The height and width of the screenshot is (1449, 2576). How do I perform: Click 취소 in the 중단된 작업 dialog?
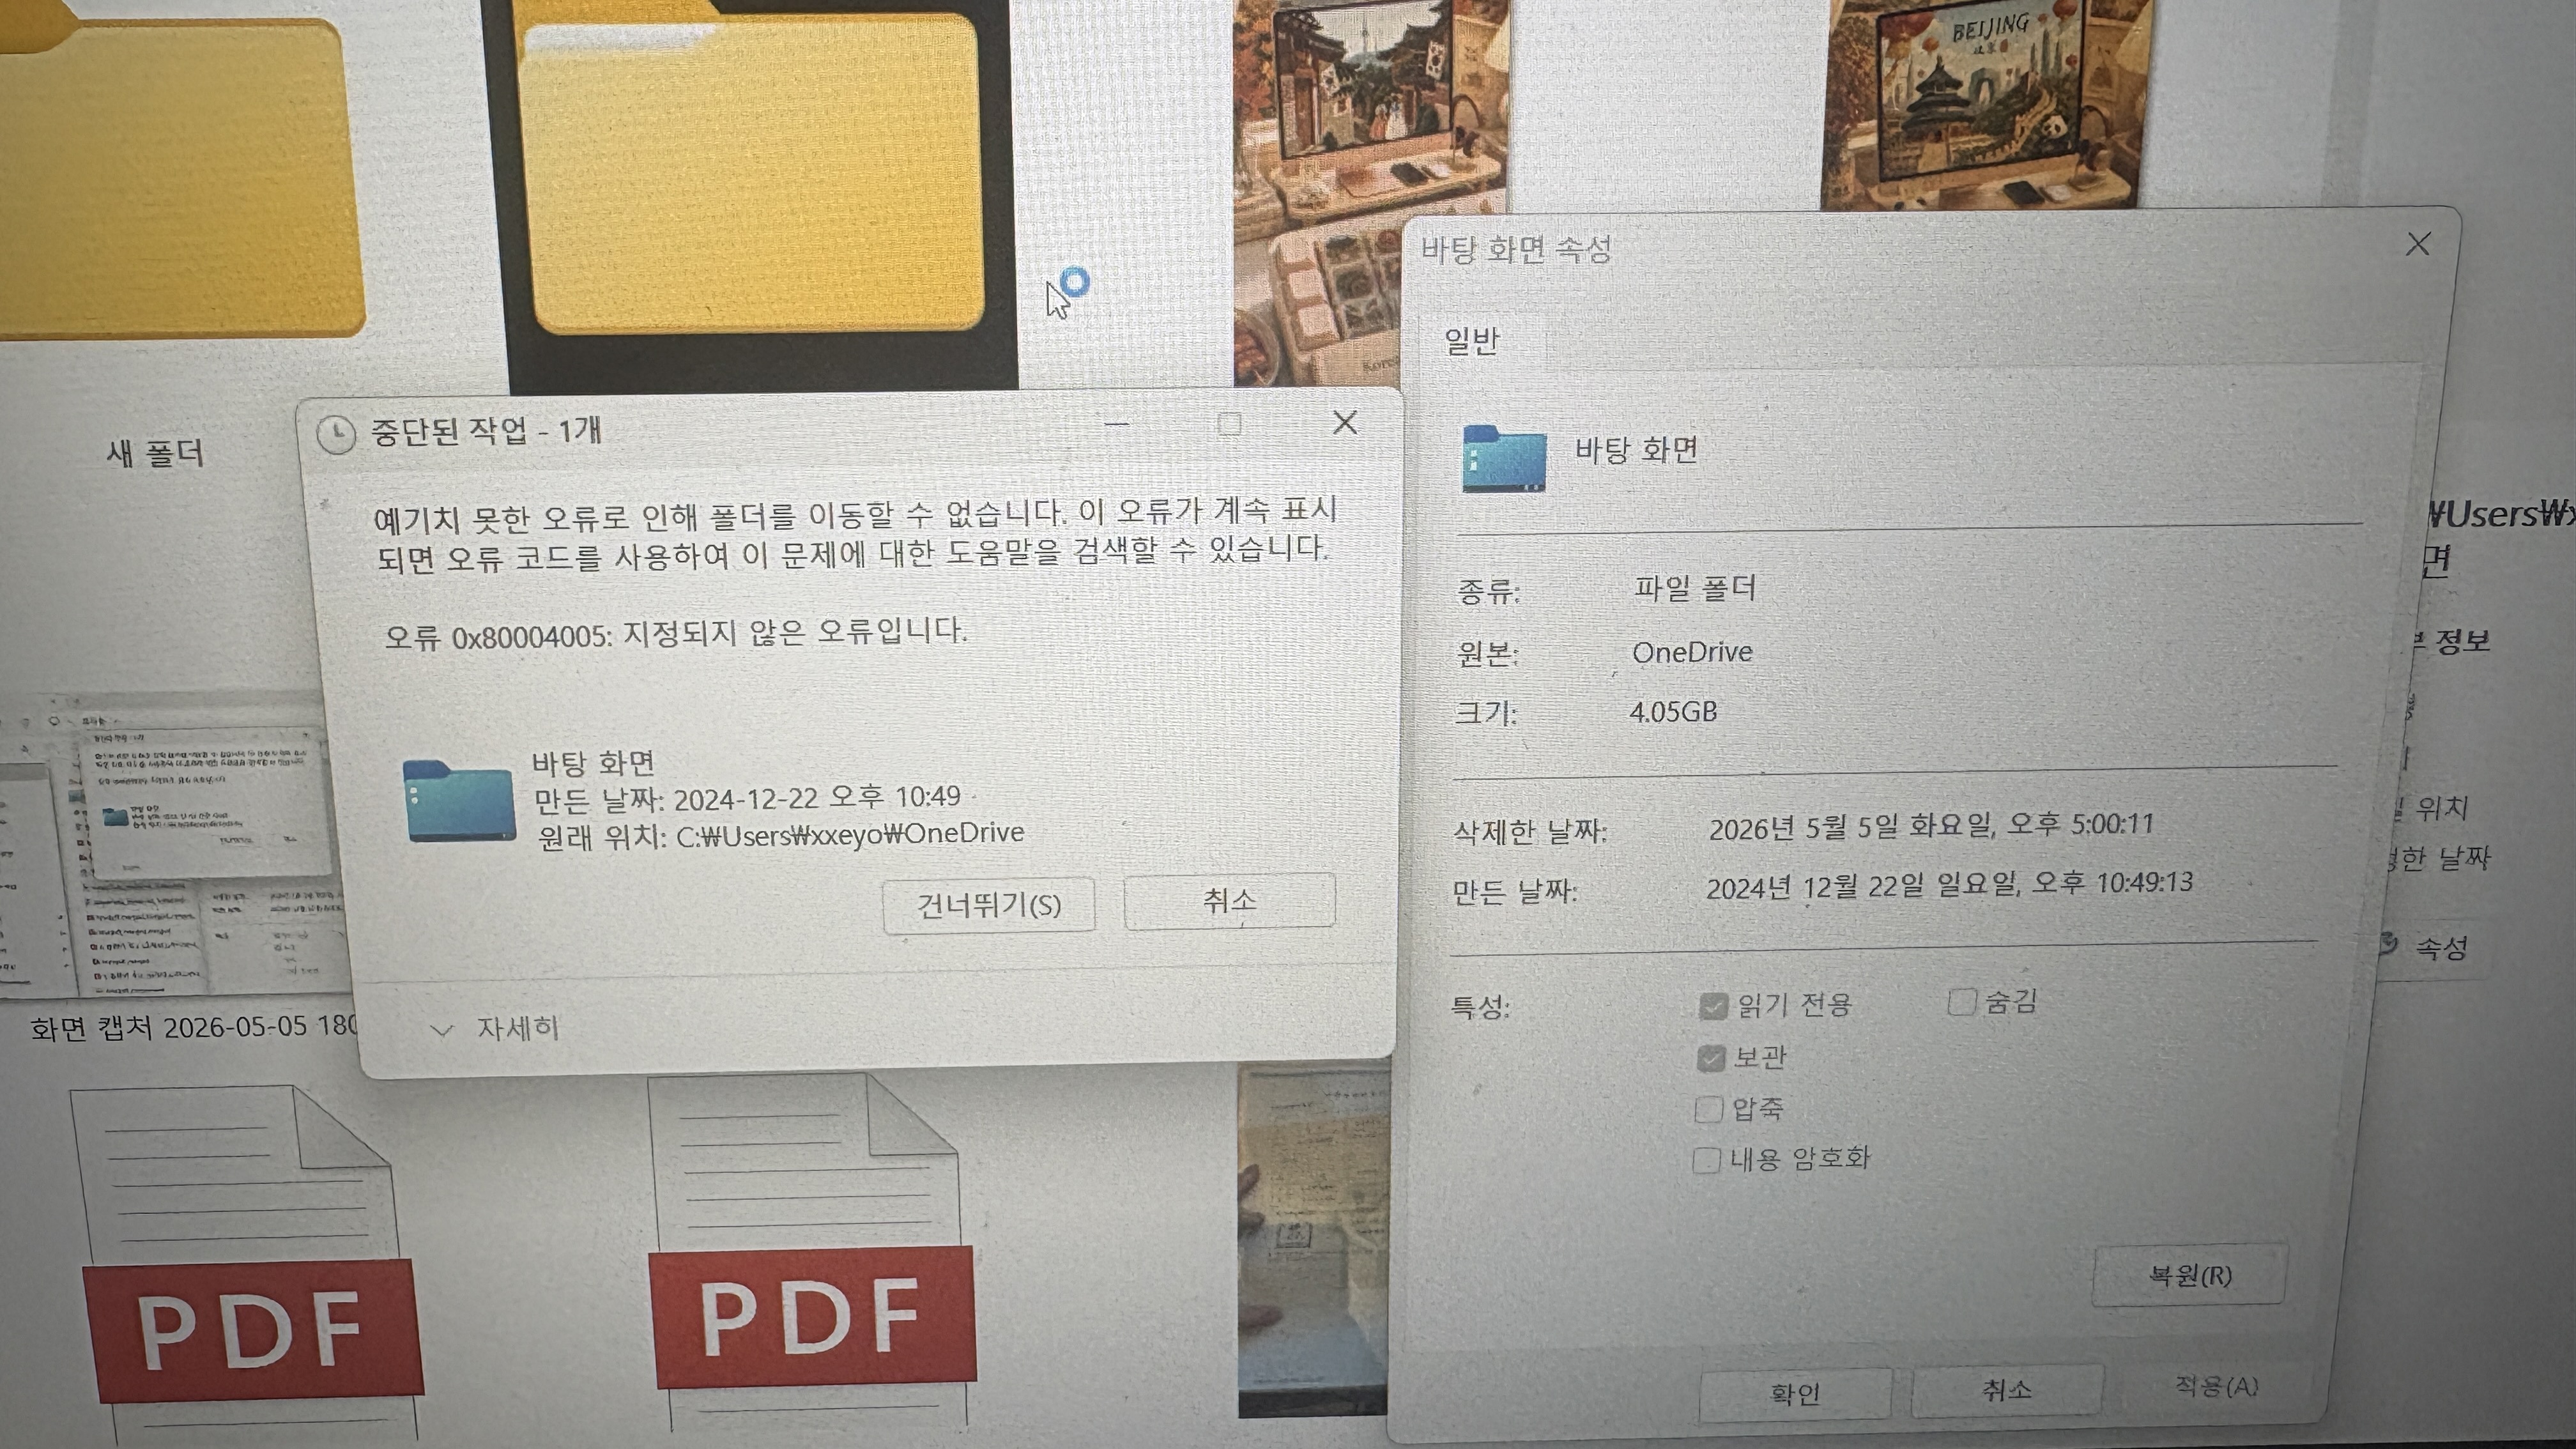[x=1229, y=901]
